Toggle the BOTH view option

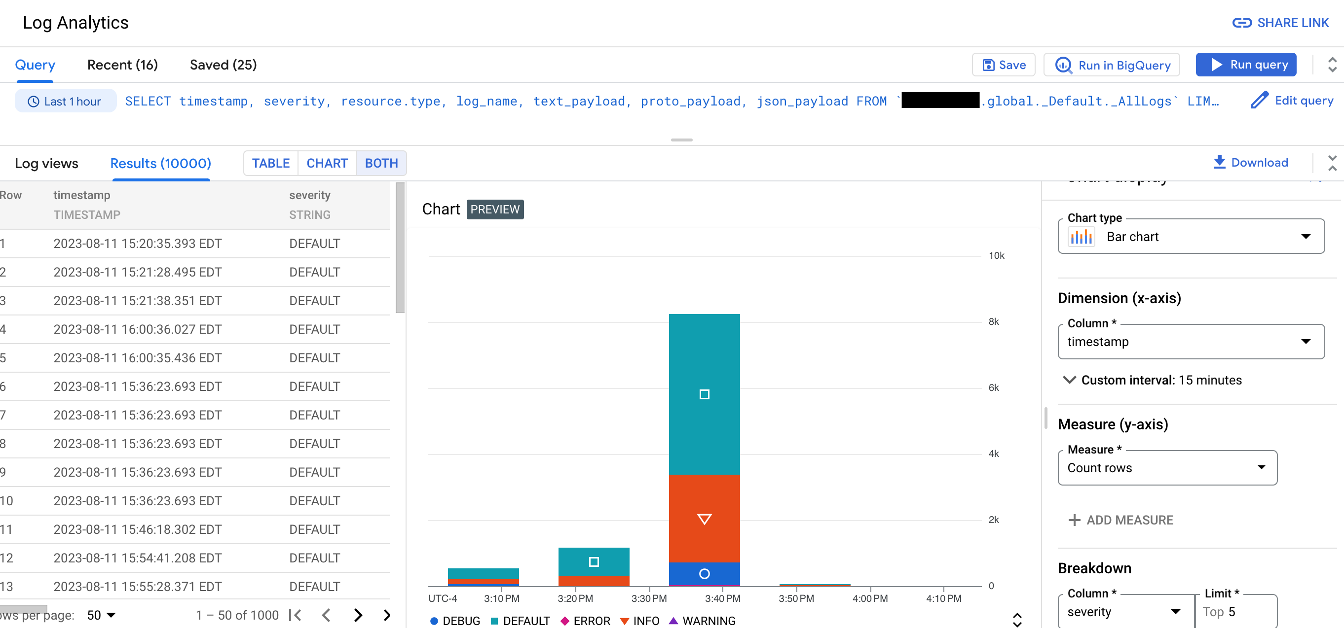380,163
